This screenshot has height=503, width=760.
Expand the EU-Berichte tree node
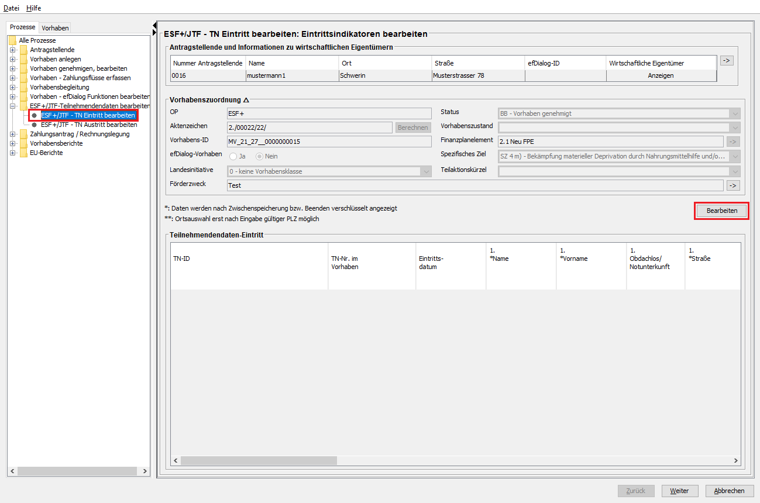pyautogui.click(x=12, y=153)
